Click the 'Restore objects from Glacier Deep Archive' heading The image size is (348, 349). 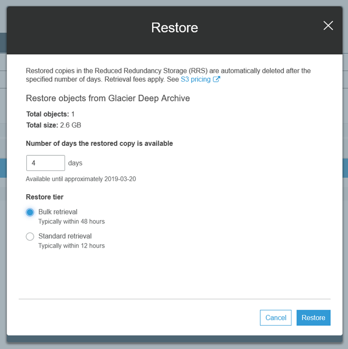point(108,98)
